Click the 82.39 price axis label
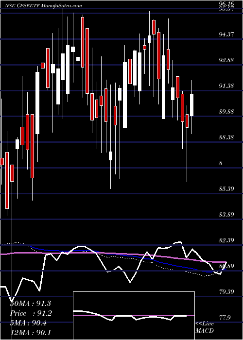 (x=226, y=240)
